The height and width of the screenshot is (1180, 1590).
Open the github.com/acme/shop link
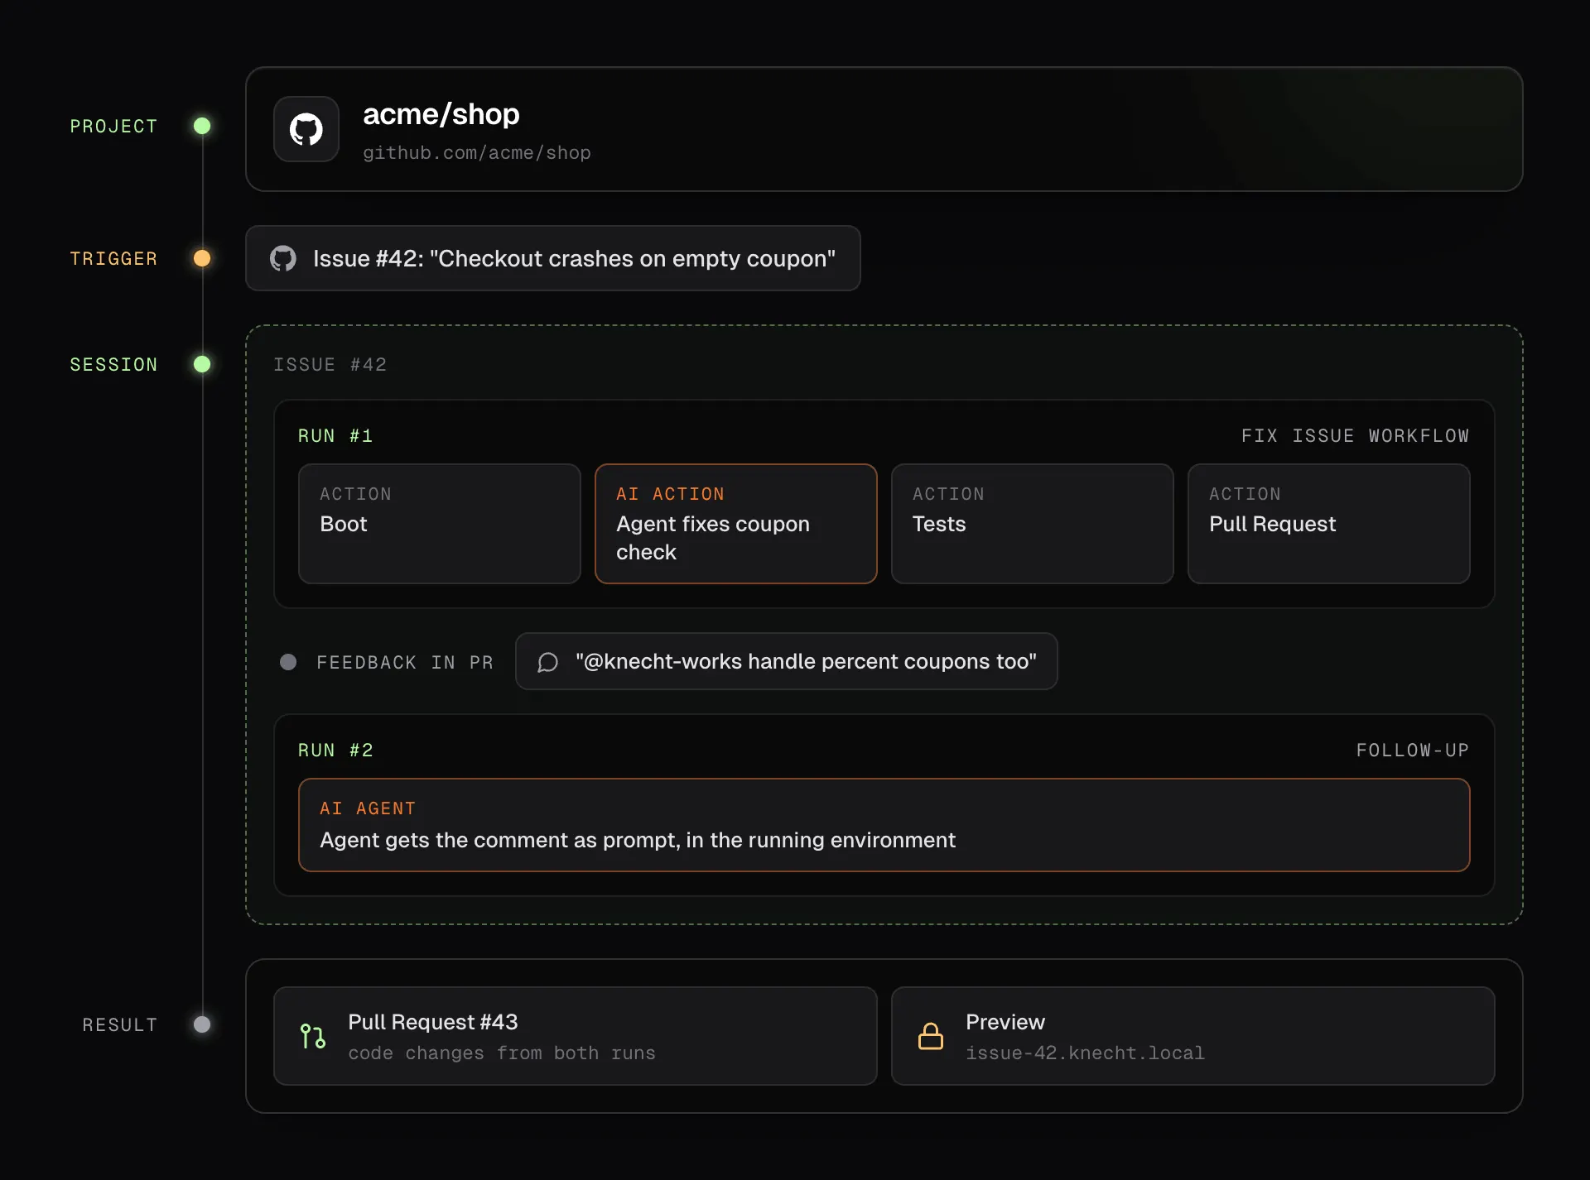click(x=477, y=153)
